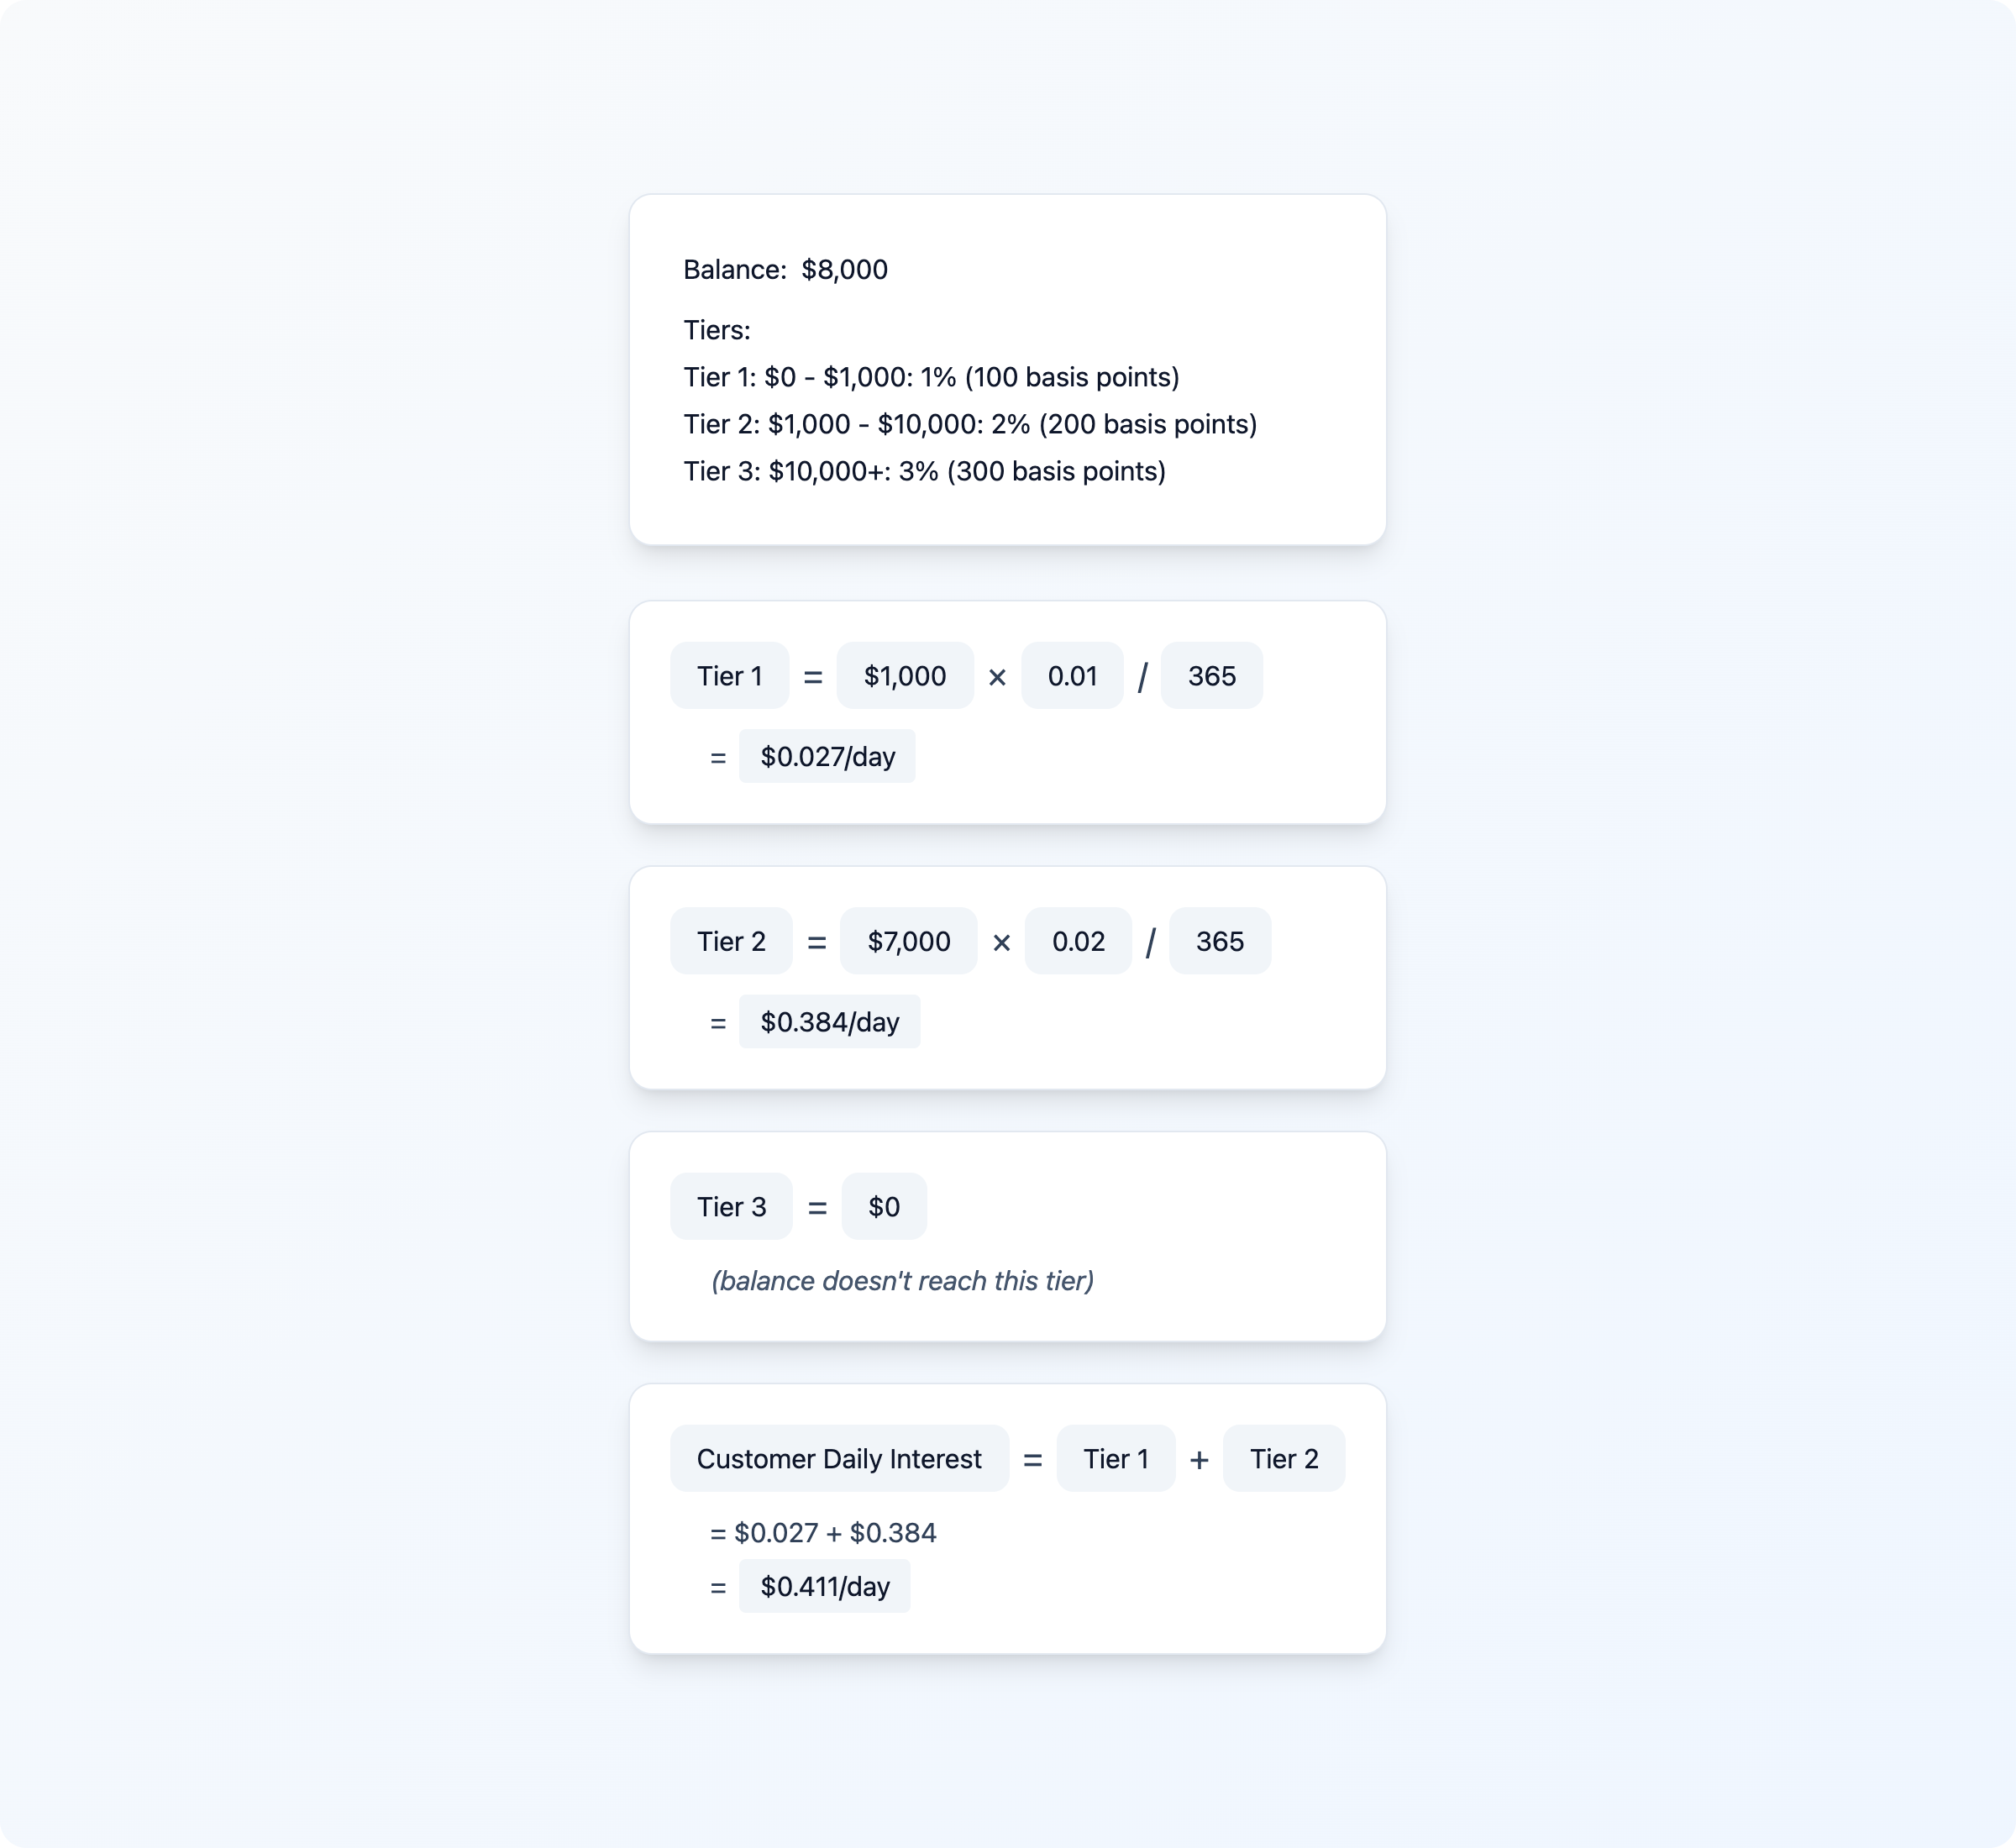The height and width of the screenshot is (1848, 2016).
Task: Select the $1,000 chip in Tier 1 formula
Action: coord(904,676)
